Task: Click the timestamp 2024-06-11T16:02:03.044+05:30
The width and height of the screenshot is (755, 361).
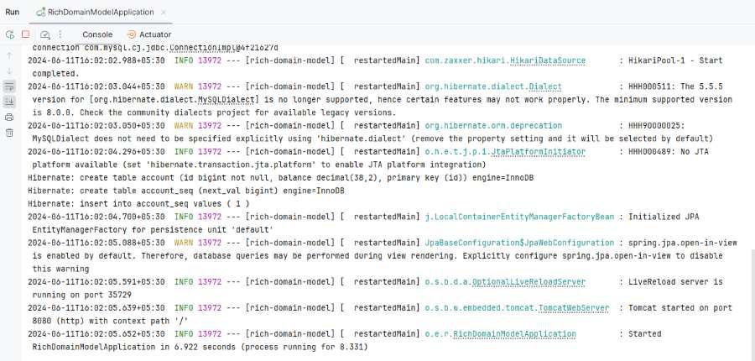Action: pos(96,86)
